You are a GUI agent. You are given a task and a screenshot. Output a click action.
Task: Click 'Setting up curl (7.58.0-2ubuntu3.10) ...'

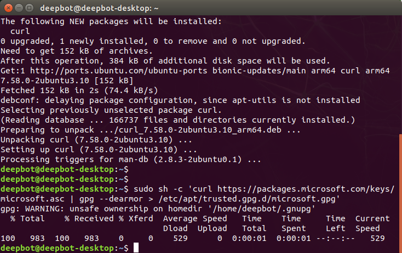tap(99, 150)
